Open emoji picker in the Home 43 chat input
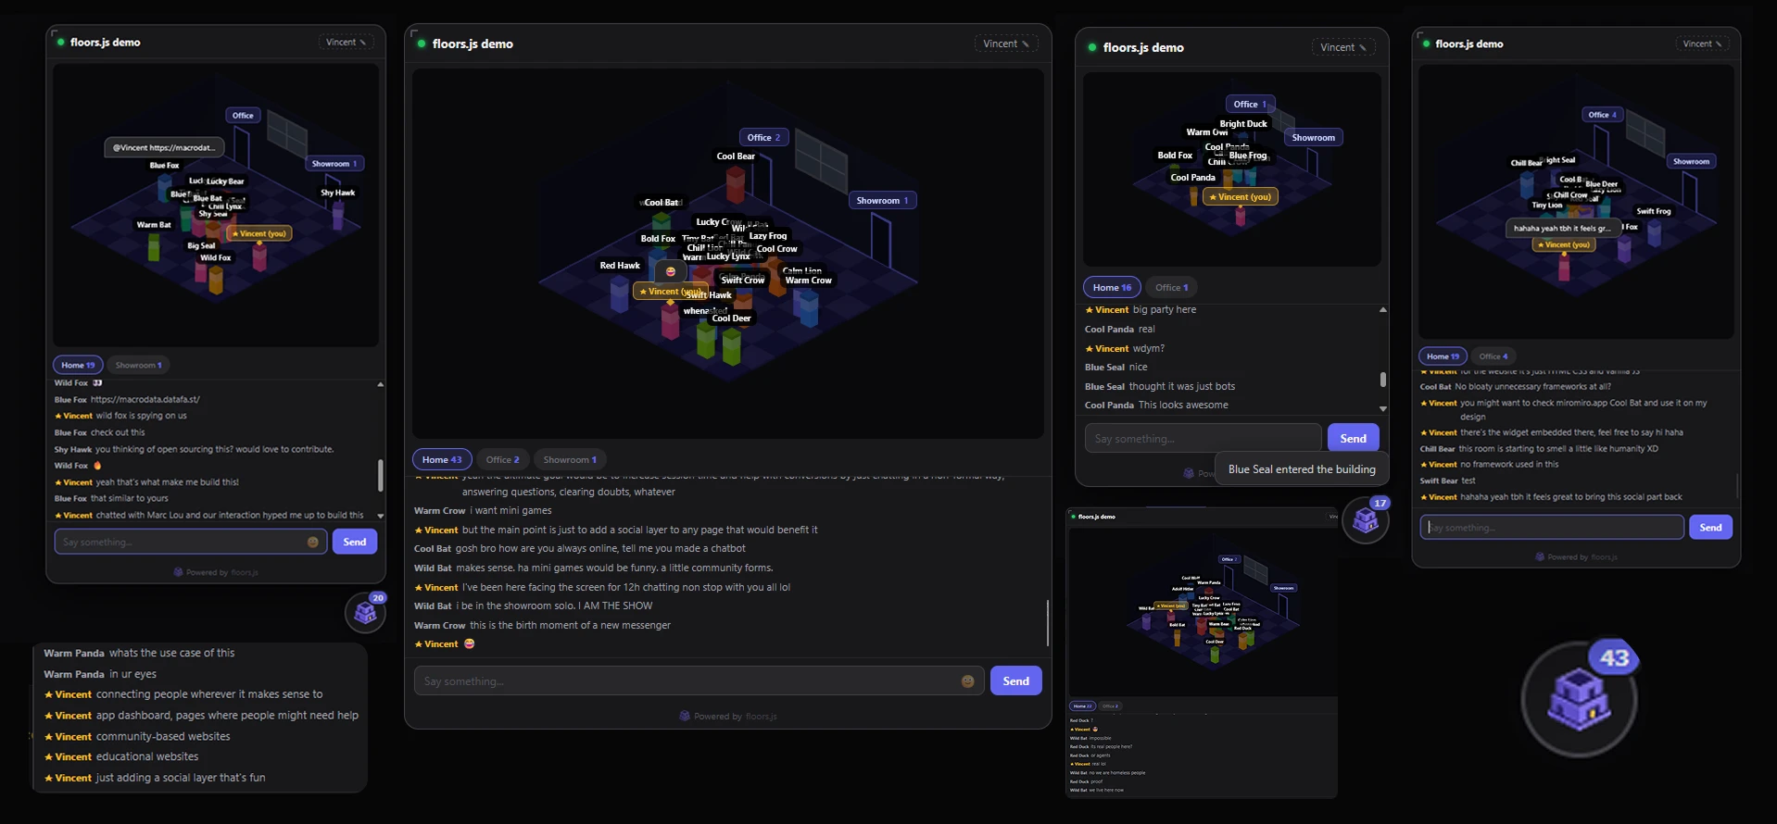 967,681
